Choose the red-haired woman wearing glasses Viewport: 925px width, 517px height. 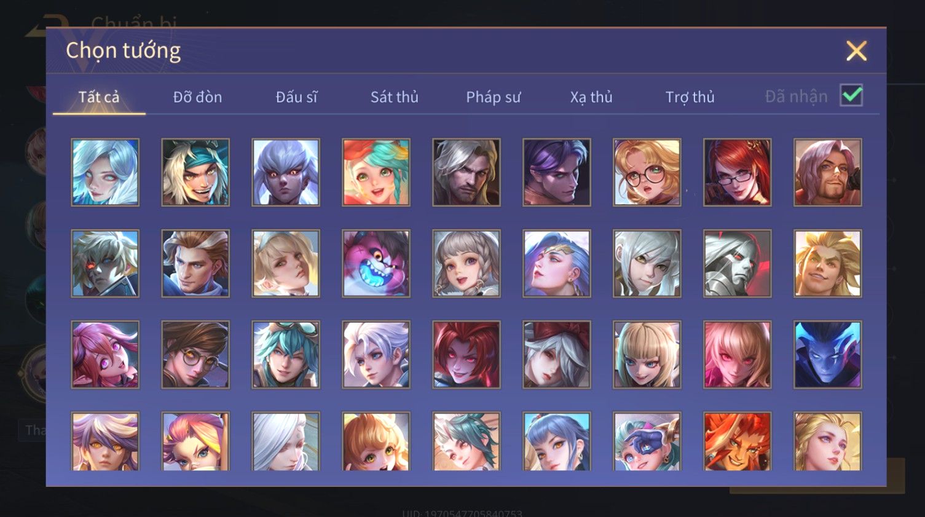pos(738,172)
